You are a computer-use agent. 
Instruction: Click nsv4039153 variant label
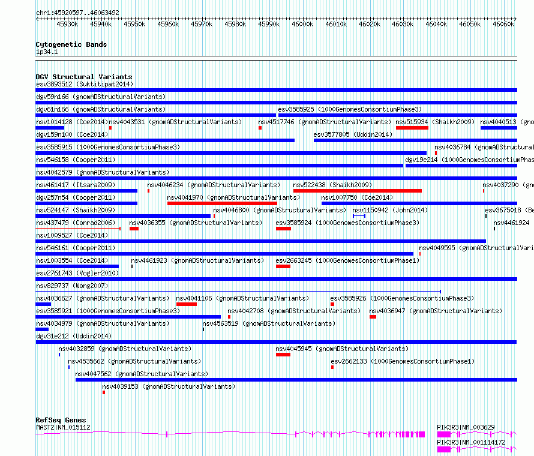[169, 386]
